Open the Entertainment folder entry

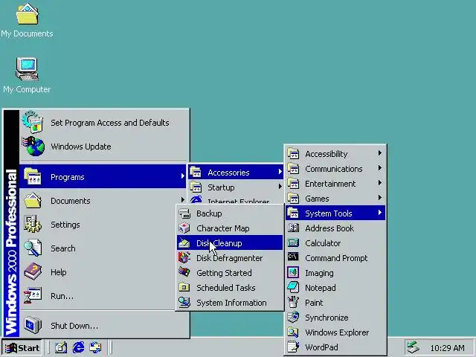tap(335, 184)
